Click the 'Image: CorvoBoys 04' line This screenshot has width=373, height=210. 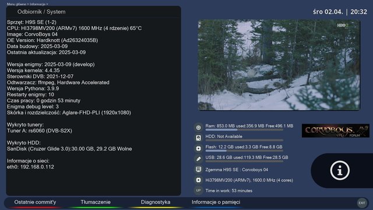tap(32, 34)
